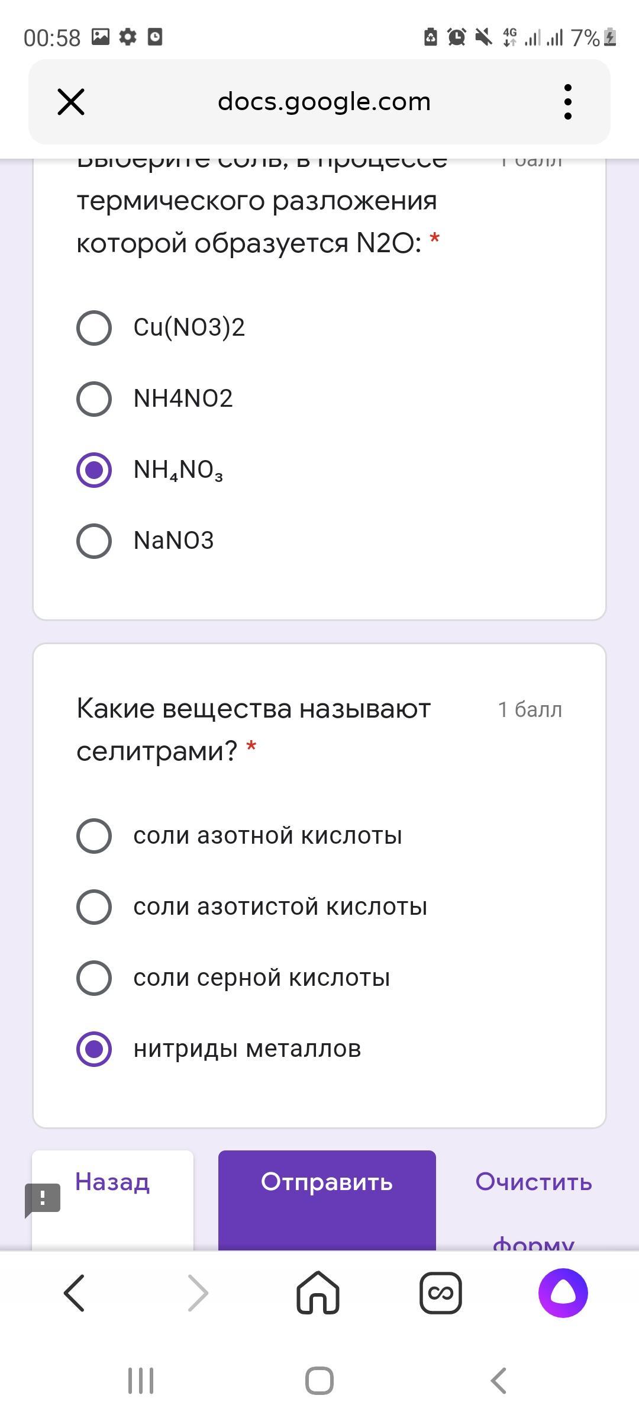Tap the Назад back button
Screen dimensions: 639x1421
coord(112,1182)
